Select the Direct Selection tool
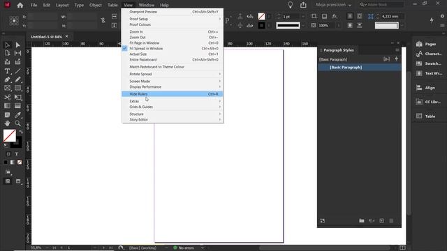The image size is (447, 251). pos(17,45)
